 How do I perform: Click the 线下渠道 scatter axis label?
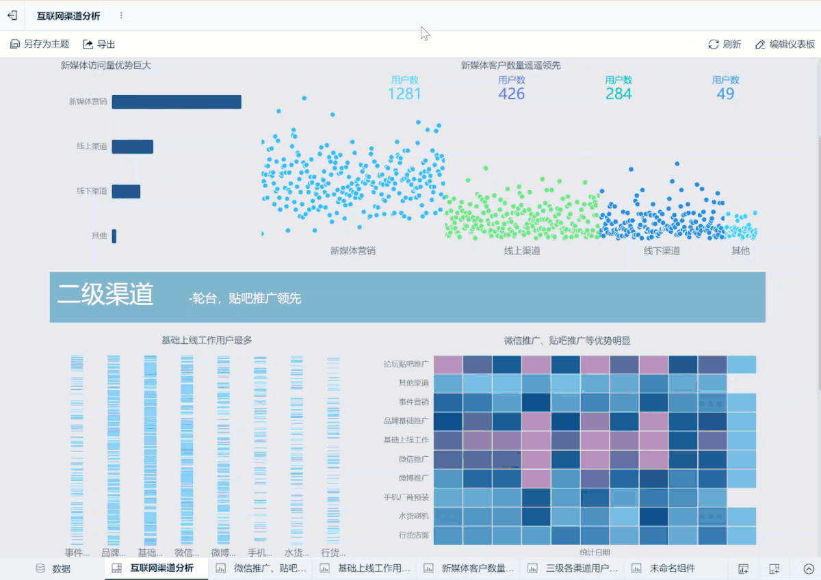pyautogui.click(x=662, y=250)
